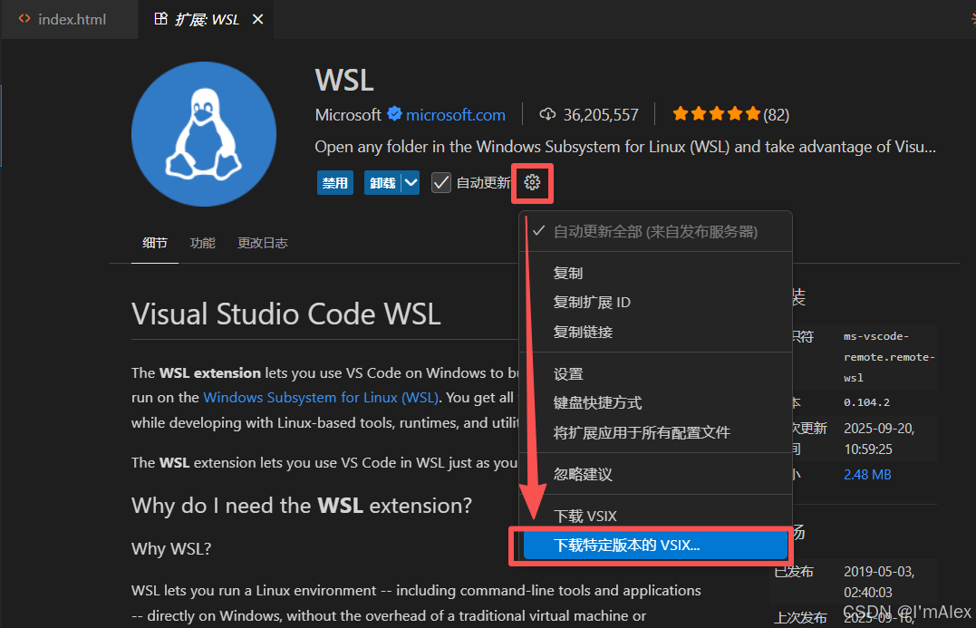Toggle the 自动更新 checkbox
The width and height of the screenshot is (976, 628).
pos(440,183)
